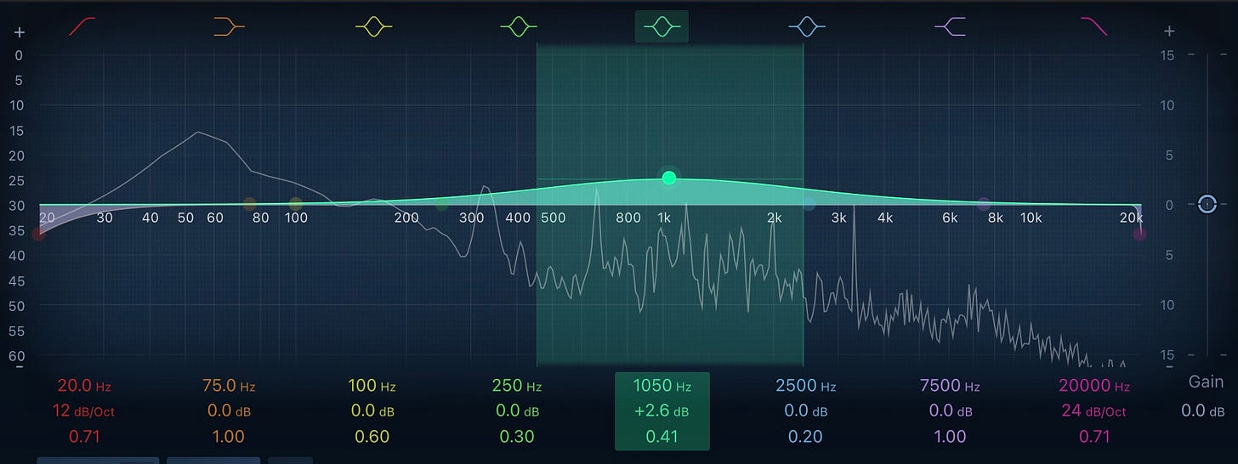
Task: Click the +2.6 dB gain value
Action: click(x=662, y=411)
